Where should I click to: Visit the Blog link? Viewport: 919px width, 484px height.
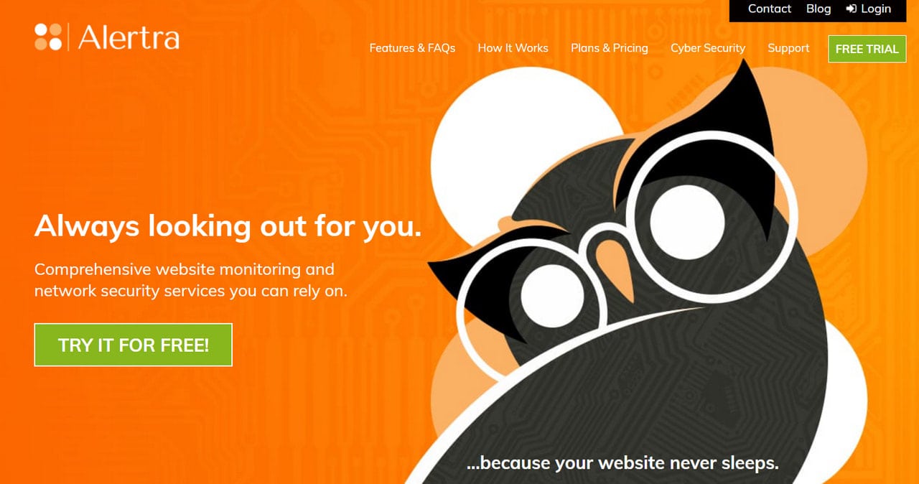tap(818, 9)
